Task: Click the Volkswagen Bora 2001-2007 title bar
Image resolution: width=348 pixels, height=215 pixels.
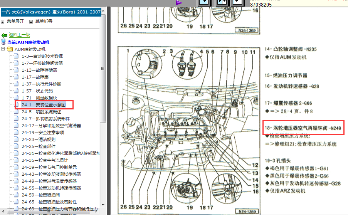Action: (51, 12)
